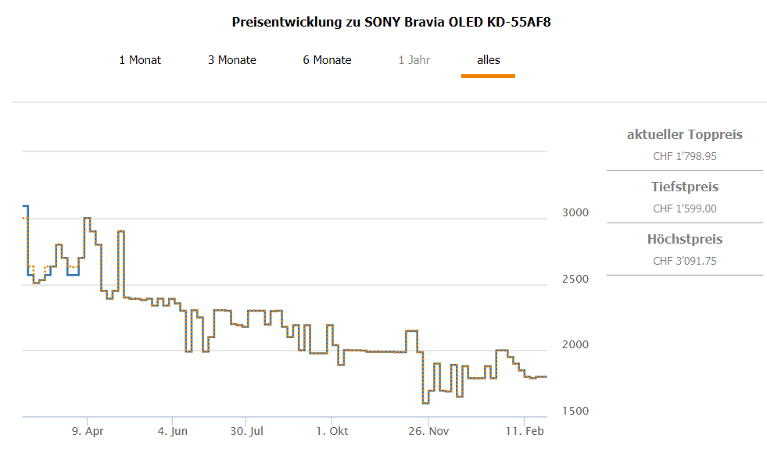Select the "1 Monat" time range tab
Image resolution: width=767 pixels, height=449 pixels.
(140, 60)
